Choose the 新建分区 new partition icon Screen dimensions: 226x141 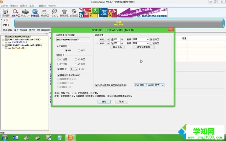[45, 13]
